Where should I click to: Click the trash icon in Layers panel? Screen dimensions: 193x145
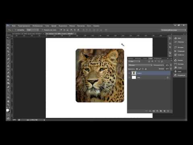click(x=168, y=111)
